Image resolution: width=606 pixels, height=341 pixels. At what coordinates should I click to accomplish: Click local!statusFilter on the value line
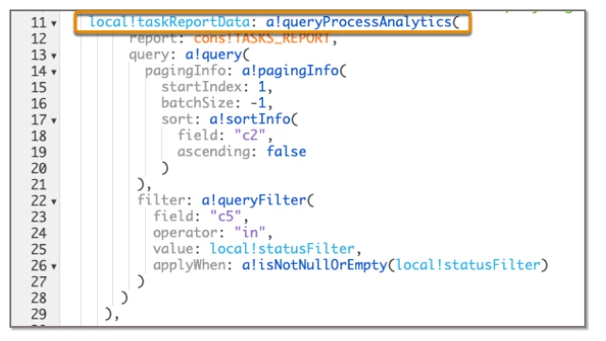[282, 249]
